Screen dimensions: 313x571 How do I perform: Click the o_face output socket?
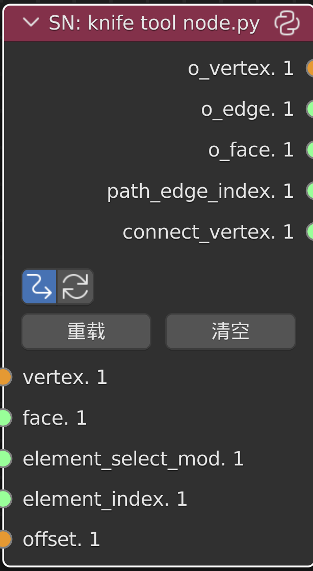[310, 150]
